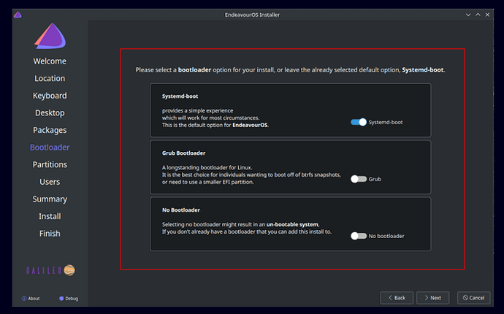This screenshot has width=504, height=314.
Task: Open the About info icon
Action: [25, 298]
